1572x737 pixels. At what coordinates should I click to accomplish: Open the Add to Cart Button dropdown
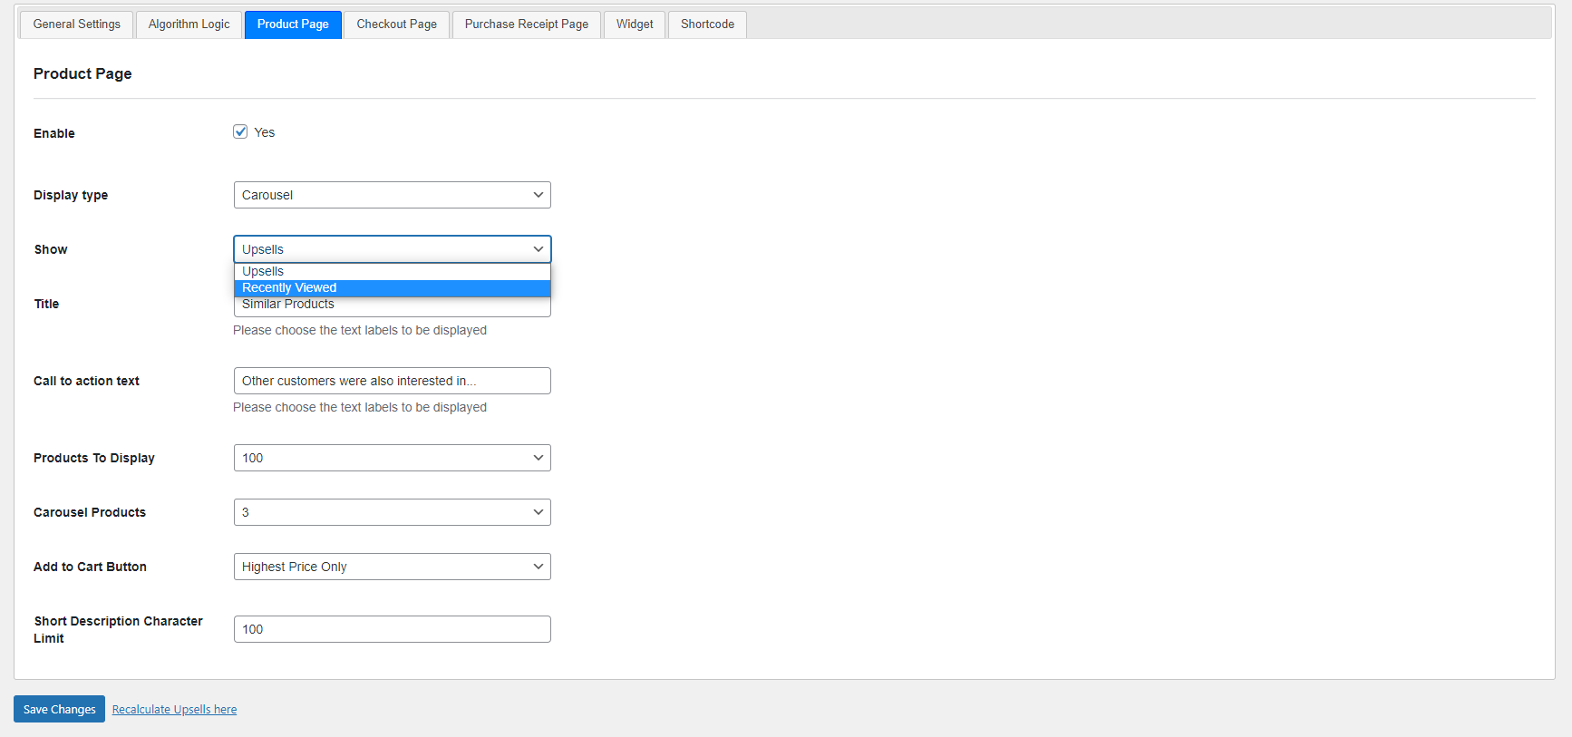[x=393, y=567]
